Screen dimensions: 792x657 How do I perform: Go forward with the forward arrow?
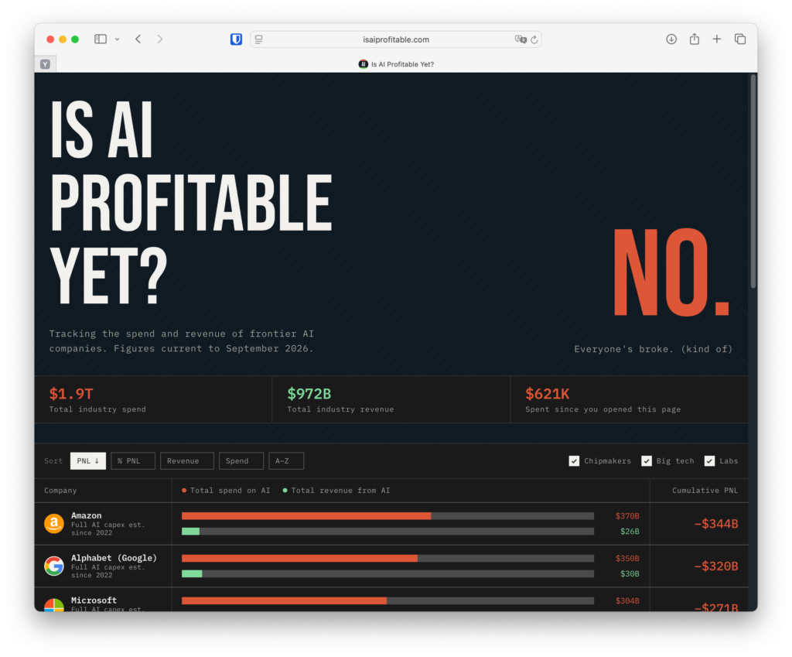click(159, 39)
